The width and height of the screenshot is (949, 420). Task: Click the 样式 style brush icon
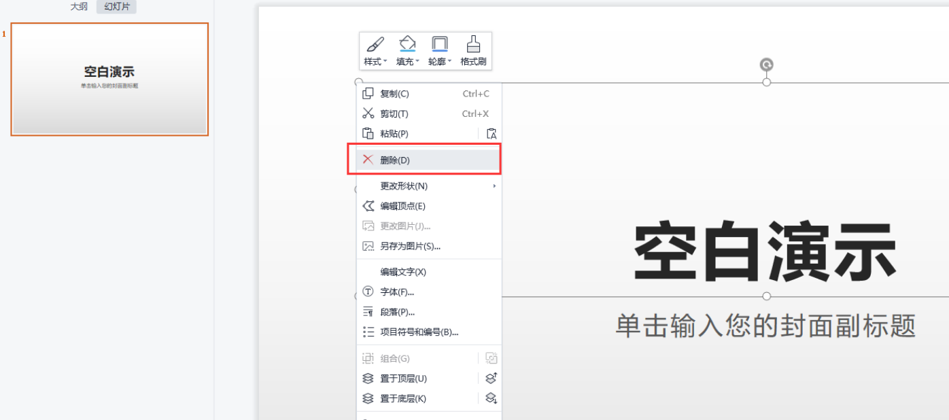click(375, 44)
